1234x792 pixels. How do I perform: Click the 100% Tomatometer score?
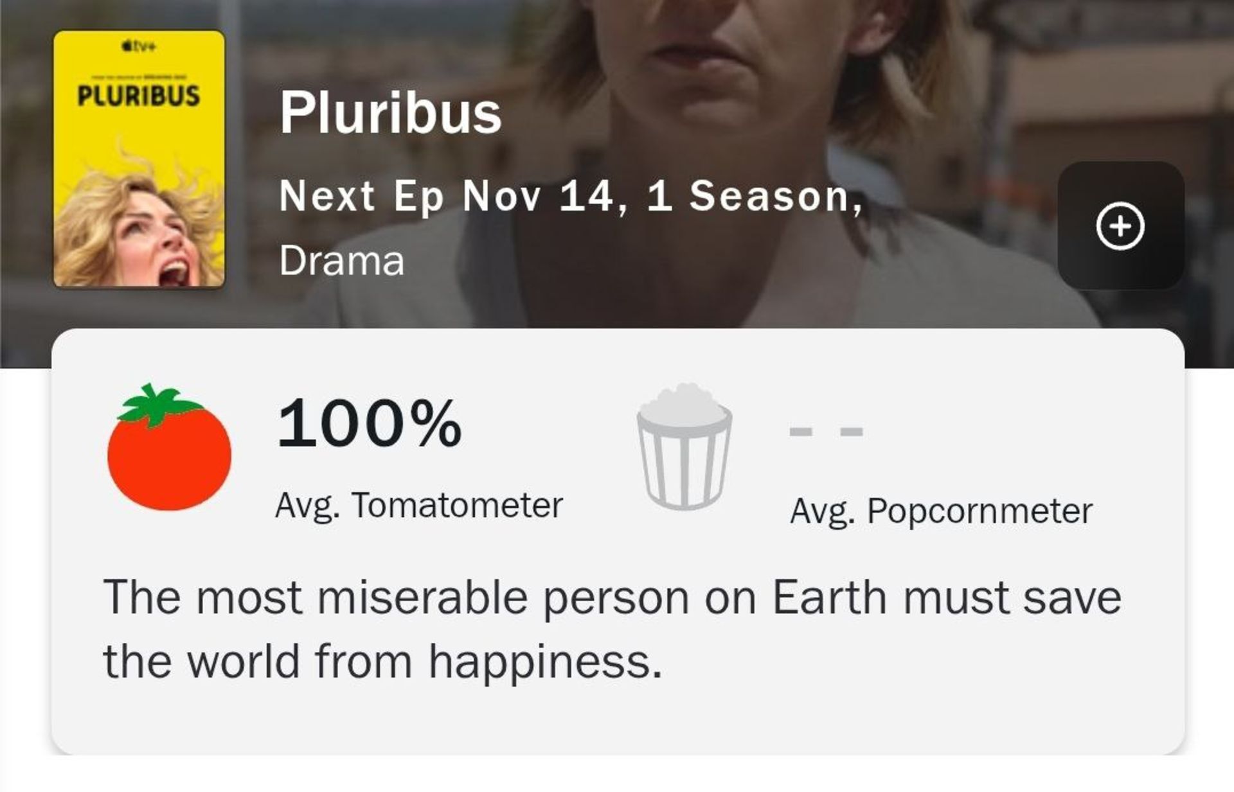[x=369, y=423]
